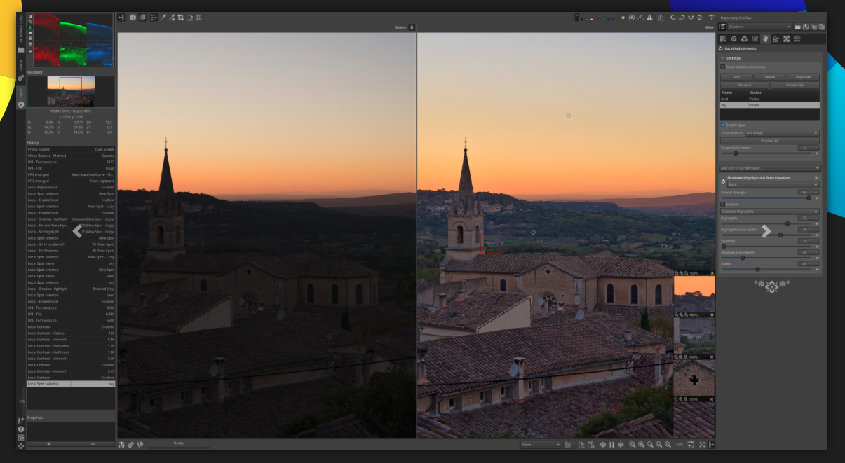Toggle red channel preview
The width and height of the screenshot is (845, 463).
599,19
